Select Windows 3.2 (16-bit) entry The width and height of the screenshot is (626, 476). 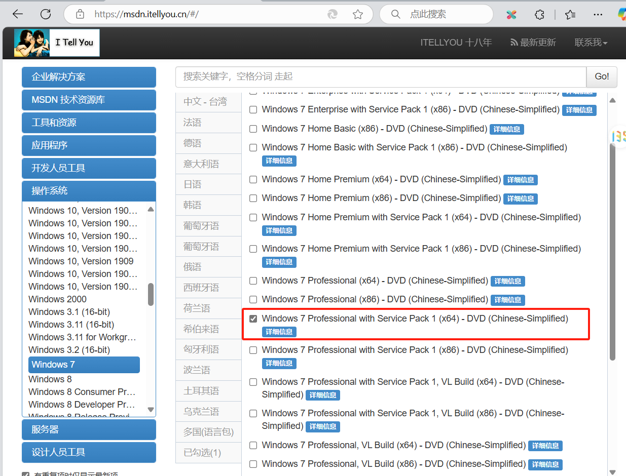point(69,350)
